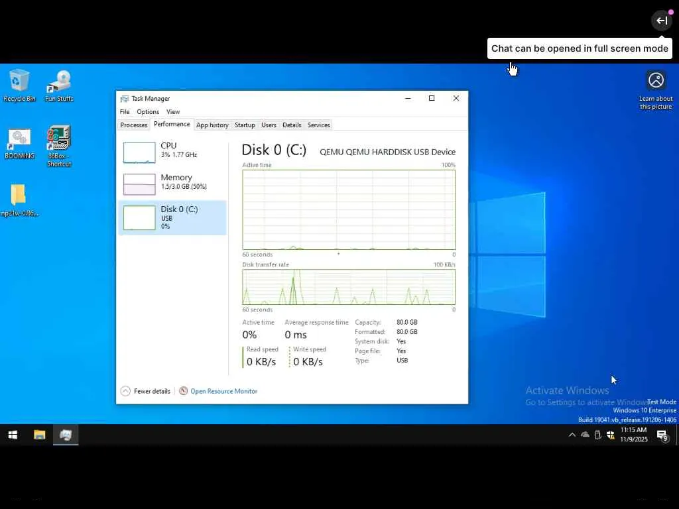The height and width of the screenshot is (509, 679).
Task: Click the Task Manager taskbar button
Action: pyautogui.click(x=66, y=435)
